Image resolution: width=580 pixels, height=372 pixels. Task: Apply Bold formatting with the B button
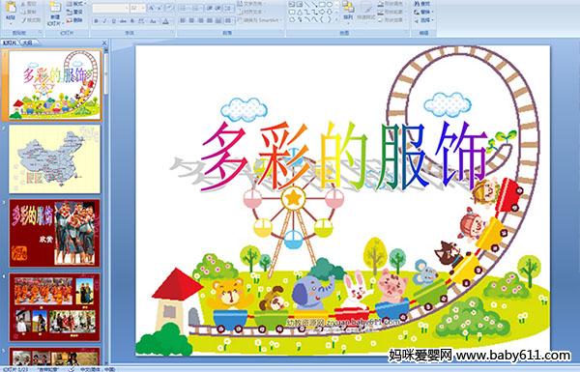[96, 21]
